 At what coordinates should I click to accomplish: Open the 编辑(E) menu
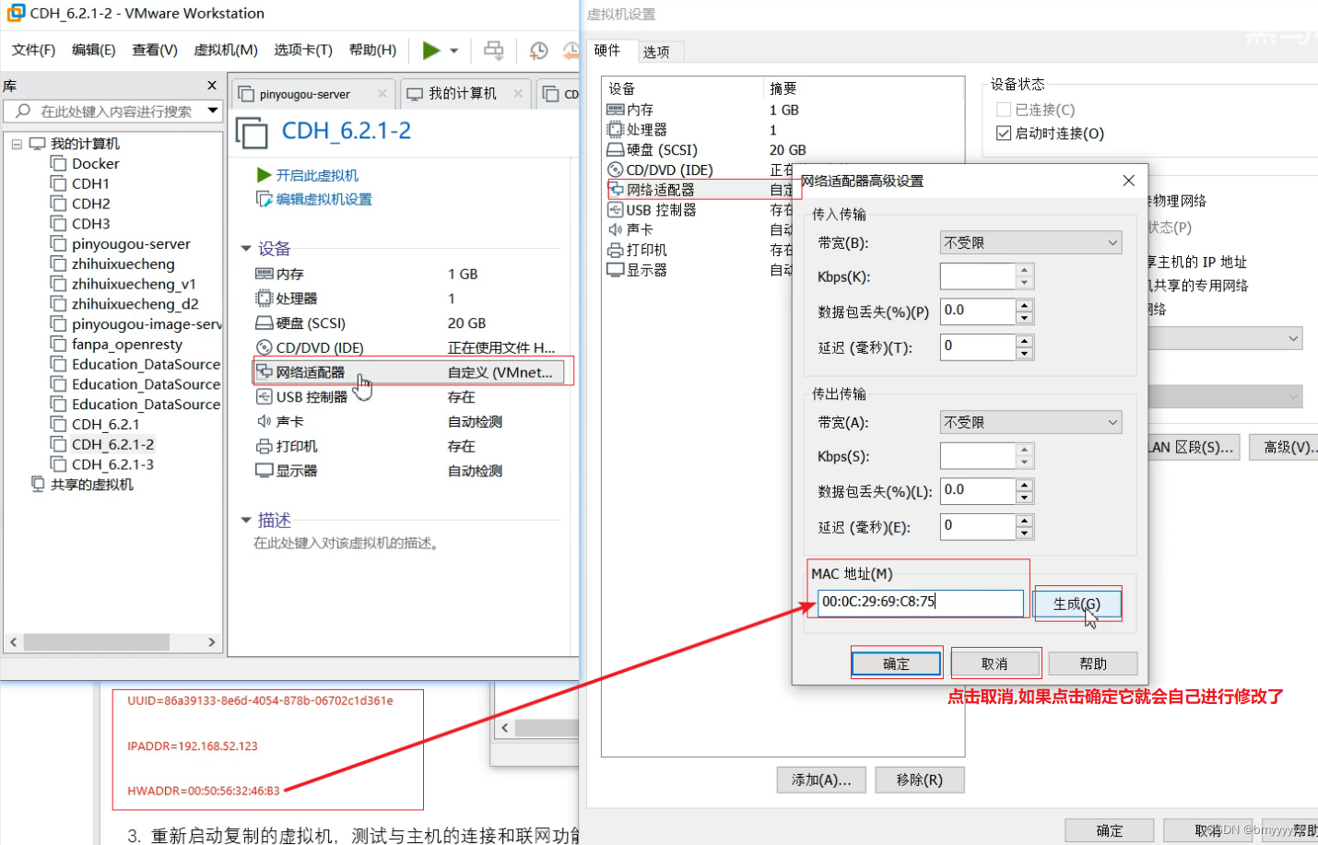tap(94, 50)
